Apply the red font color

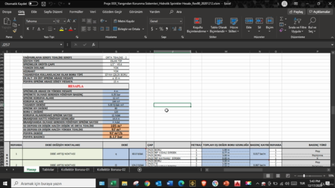[71, 29]
